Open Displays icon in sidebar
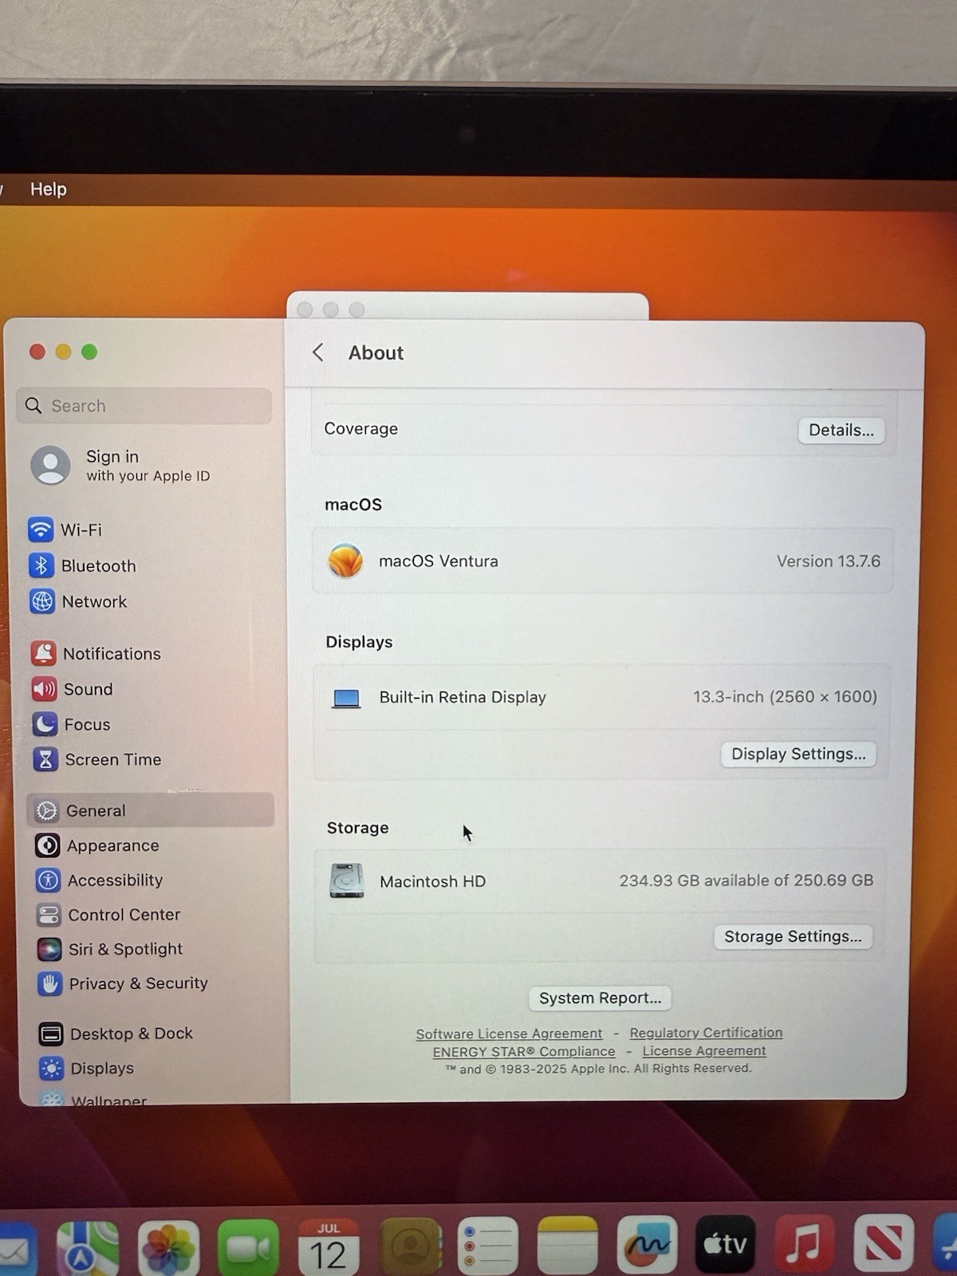The height and width of the screenshot is (1276, 957). click(52, 1068)
